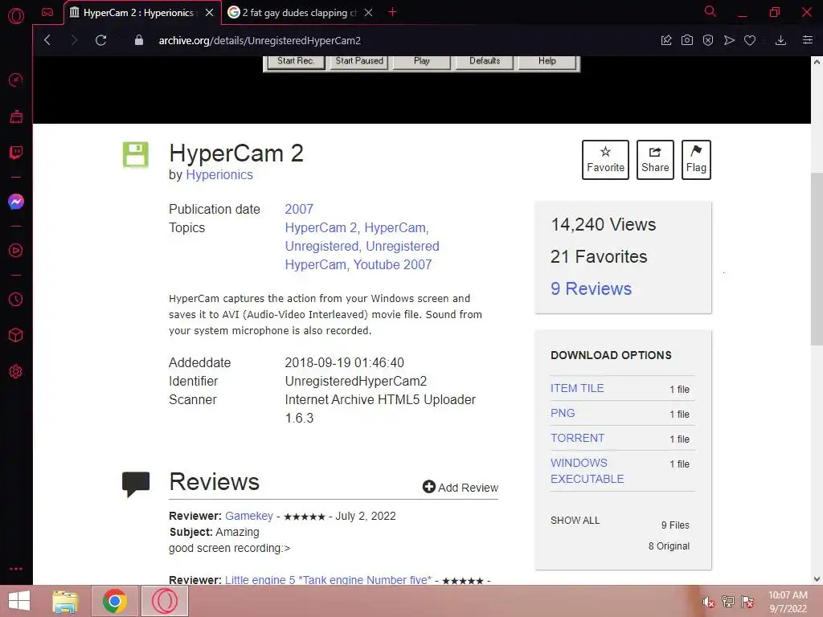The width and height of the screenshot is (823, 617).
Task: Download the TORRENT file
Action: click(x=577, y=438)
